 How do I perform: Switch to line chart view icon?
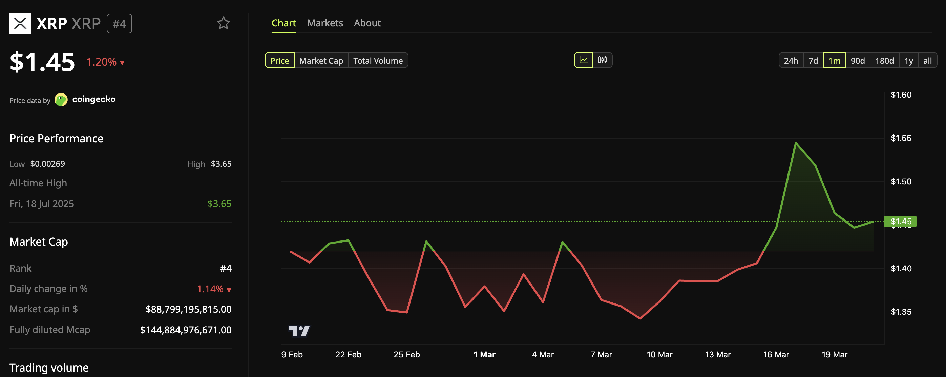click(584, 60)
